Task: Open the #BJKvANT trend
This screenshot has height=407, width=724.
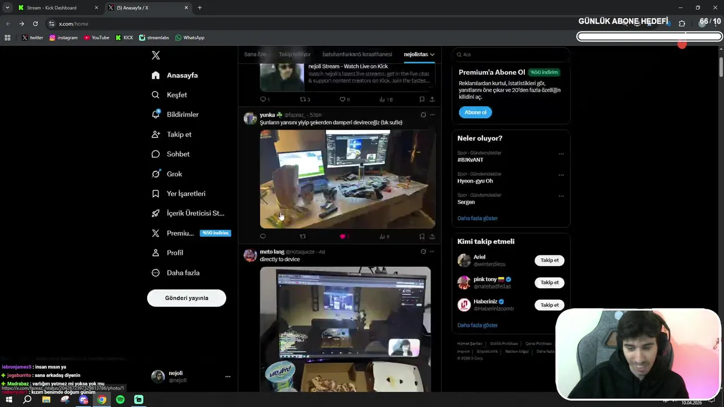Action: coord(471,160)
